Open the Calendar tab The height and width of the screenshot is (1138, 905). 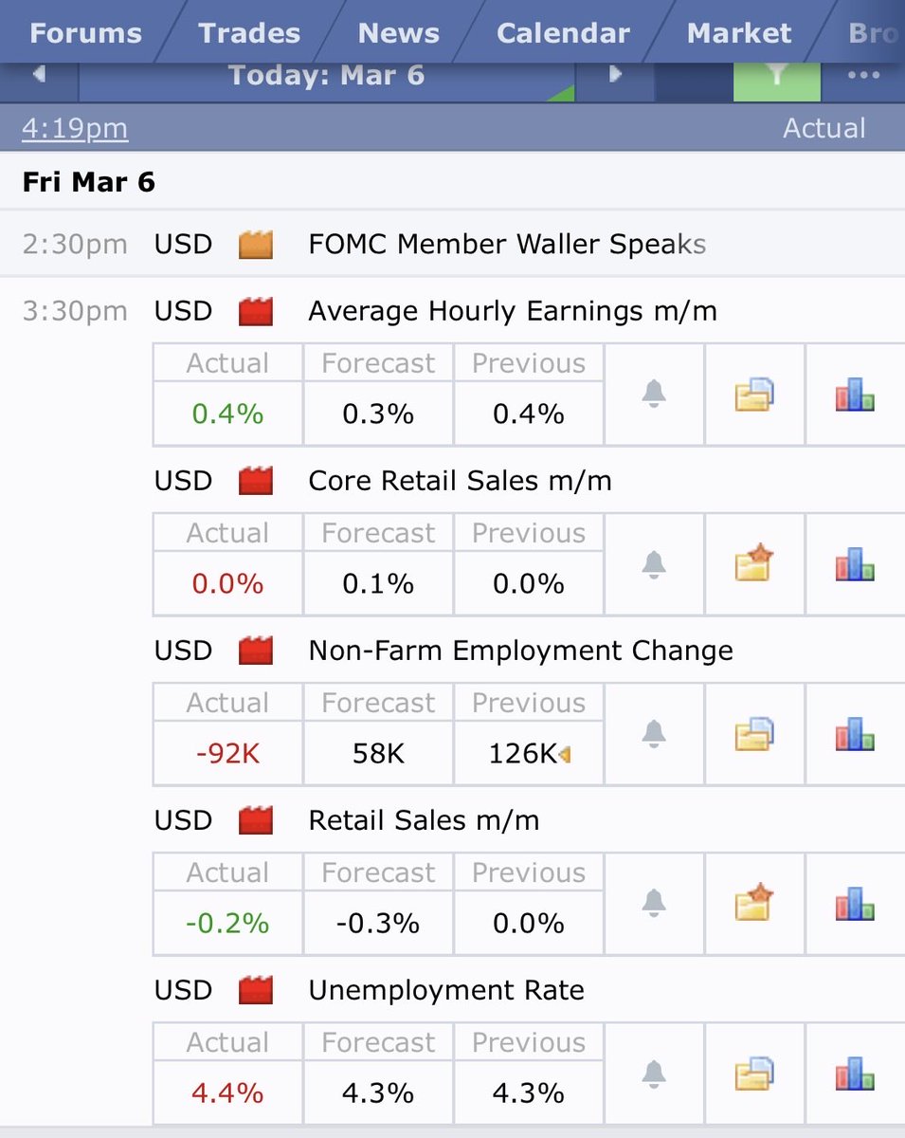pyautogui.click(x=563, y=33)
